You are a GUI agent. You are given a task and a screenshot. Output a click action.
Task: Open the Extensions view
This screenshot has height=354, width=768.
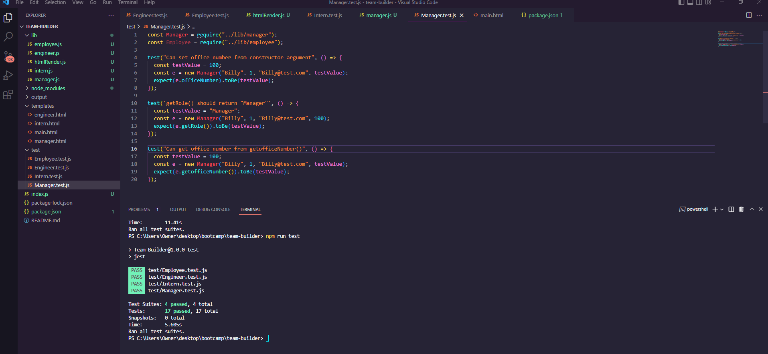(x=8, y=95)
